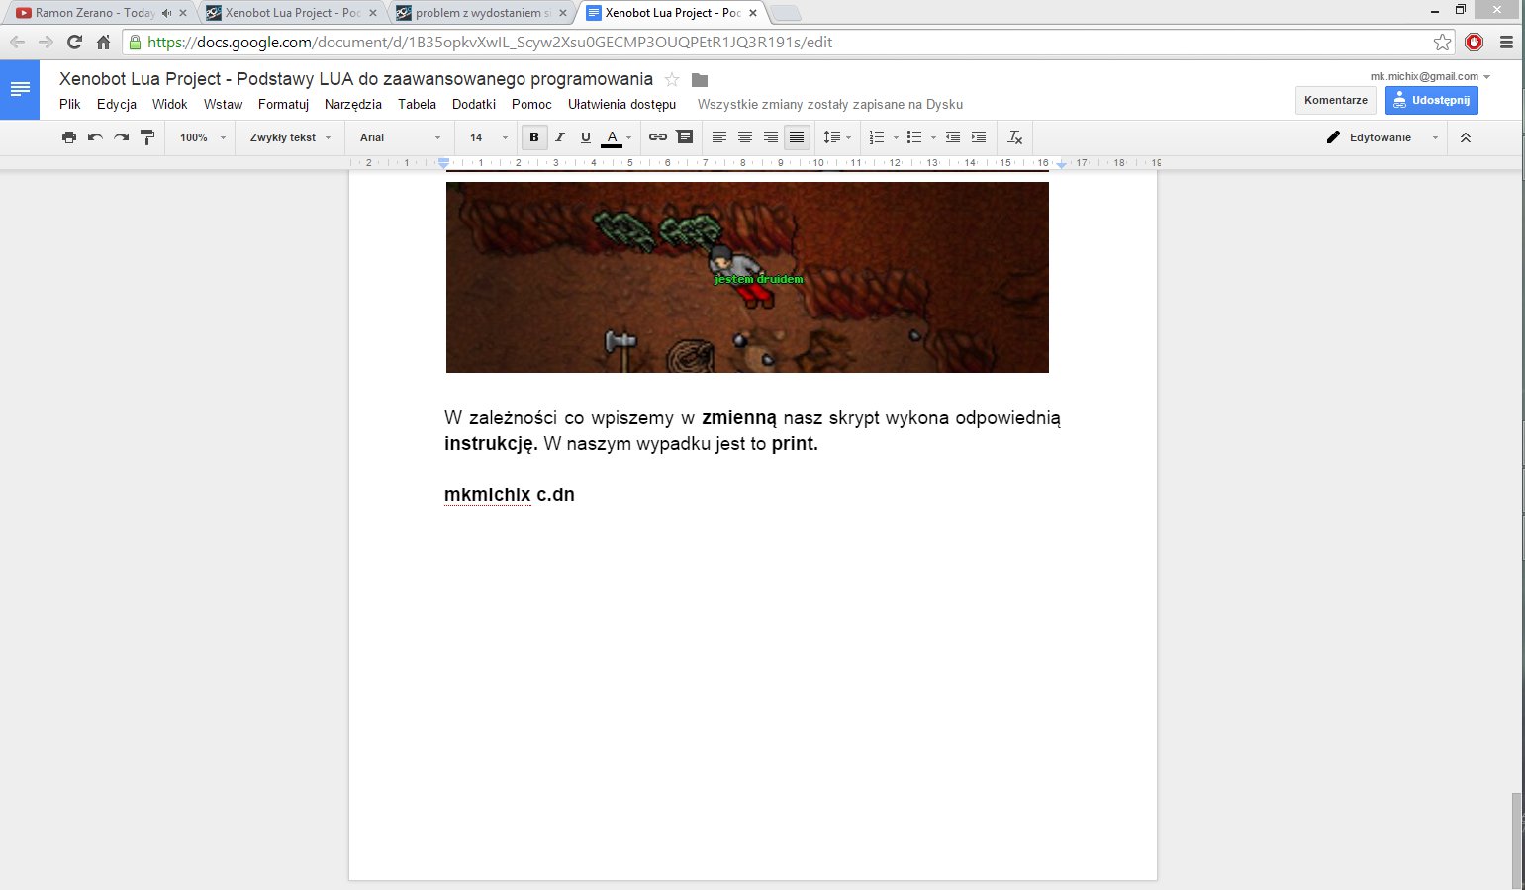Open the Chrome menu
Image resolution: width=1525 pixels, height=890 pixels.
tap(1506, 42)
